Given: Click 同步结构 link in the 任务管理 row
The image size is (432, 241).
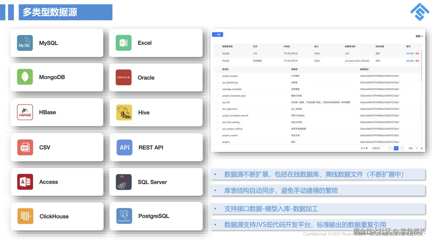Looking at the screenshot, I should [x=410, y=61].
